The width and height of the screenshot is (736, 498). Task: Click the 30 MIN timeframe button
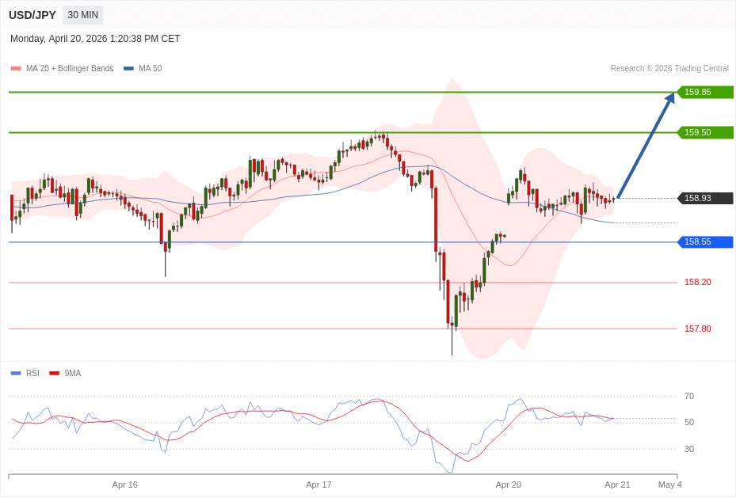(x=82, y=15)
